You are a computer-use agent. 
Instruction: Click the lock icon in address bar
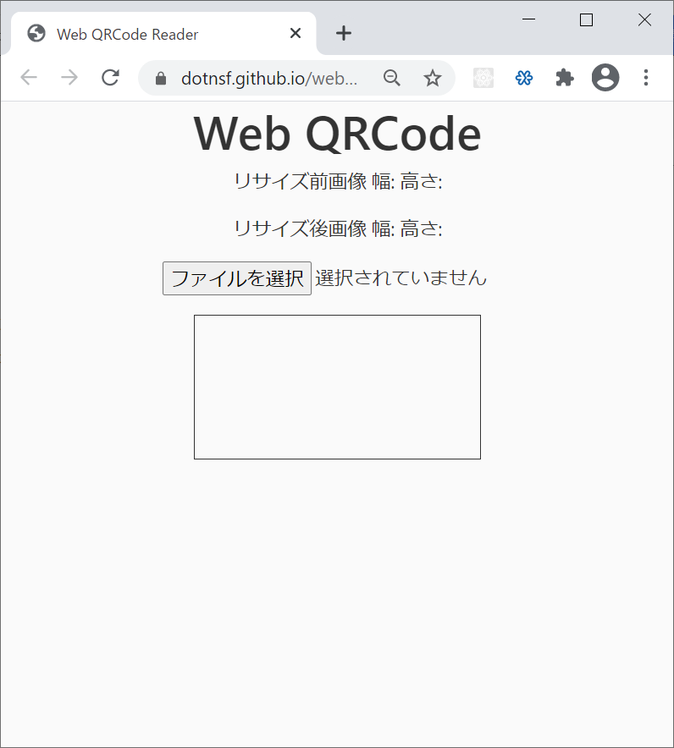pos(161,78)
